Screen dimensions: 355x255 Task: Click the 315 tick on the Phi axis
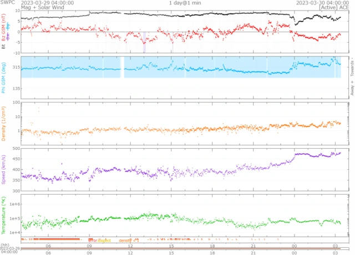point(16,67)
